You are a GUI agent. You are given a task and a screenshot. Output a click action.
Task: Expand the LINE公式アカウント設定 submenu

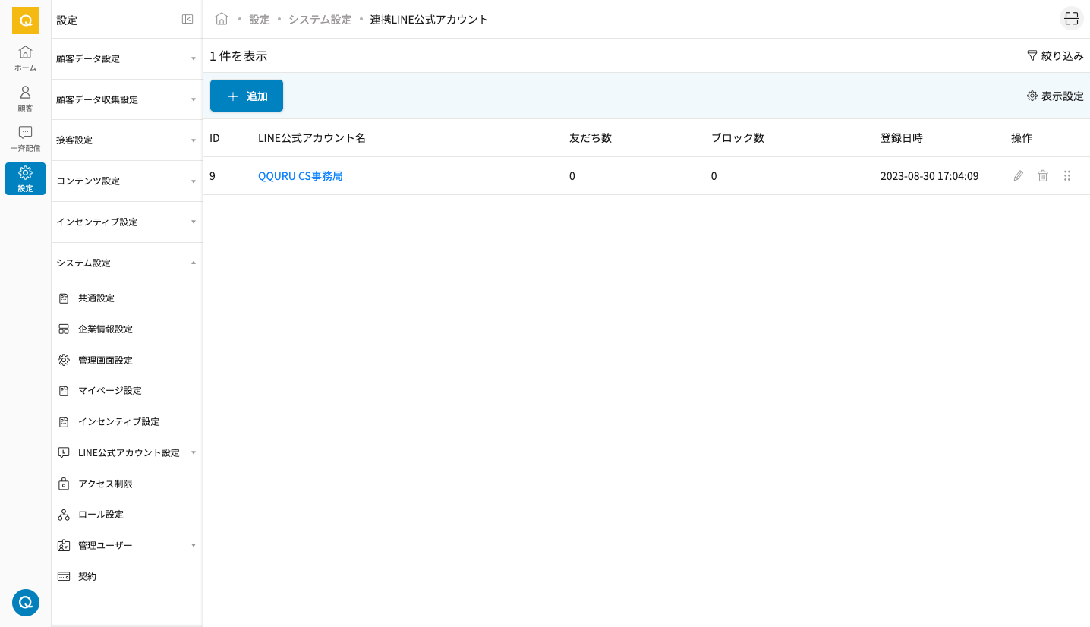click(x=128, y=452)
